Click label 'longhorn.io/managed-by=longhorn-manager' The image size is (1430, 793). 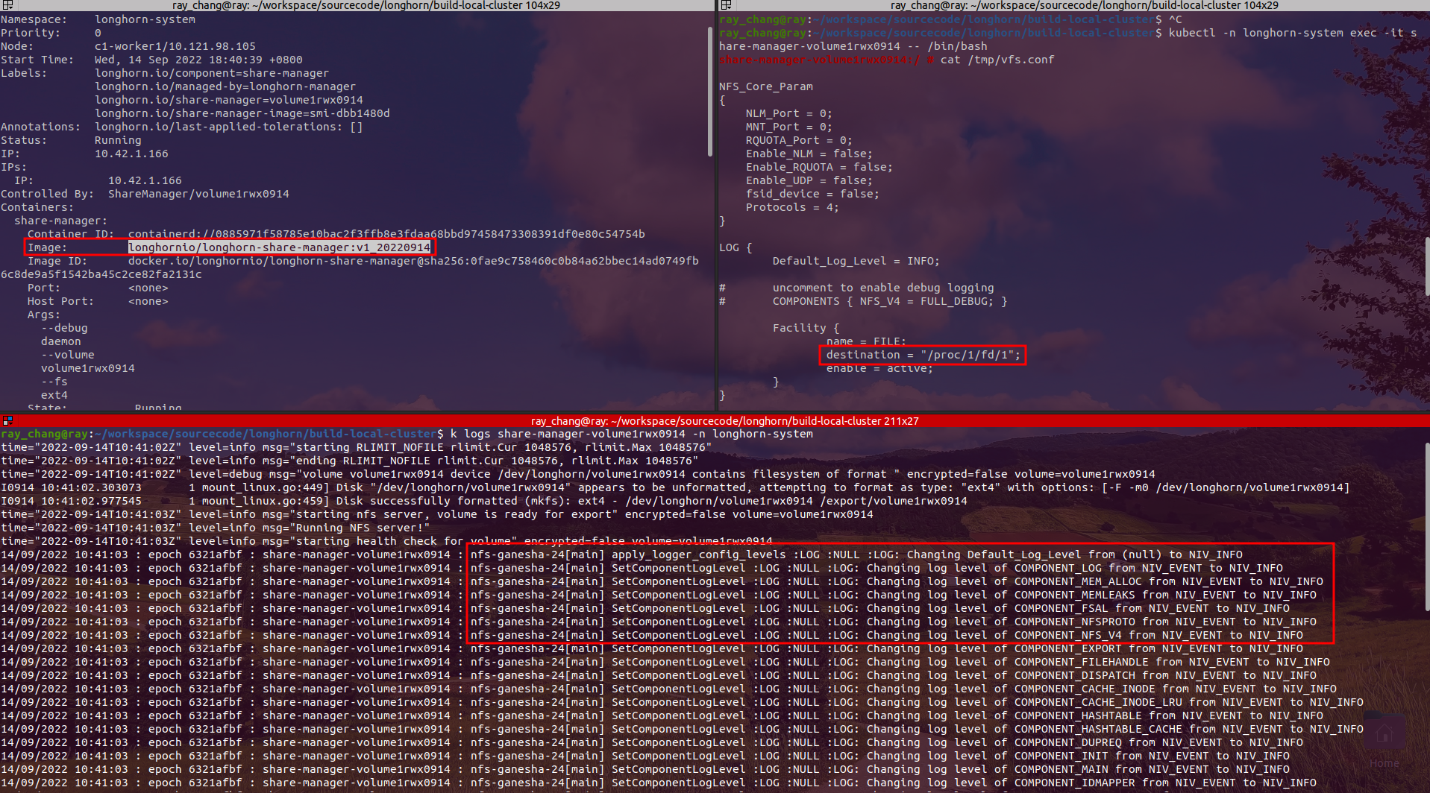pos(225,86)
